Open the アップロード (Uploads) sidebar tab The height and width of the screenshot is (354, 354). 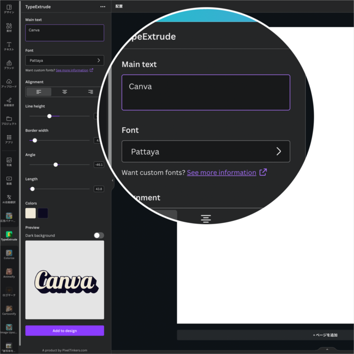point(9,84)
